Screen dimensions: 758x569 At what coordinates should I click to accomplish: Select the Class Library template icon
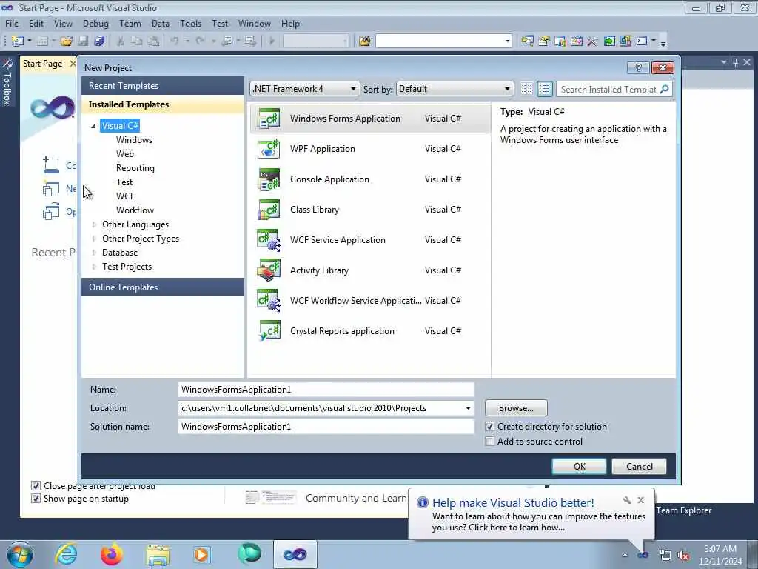coord(269,210)
